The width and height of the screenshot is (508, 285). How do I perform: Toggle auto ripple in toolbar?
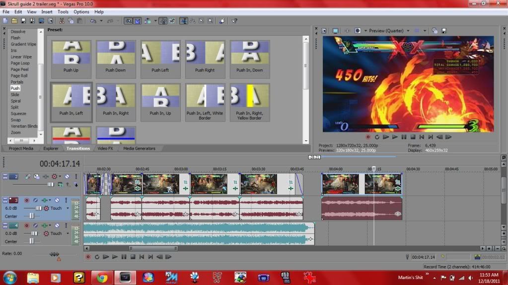(x=147, y=21)
